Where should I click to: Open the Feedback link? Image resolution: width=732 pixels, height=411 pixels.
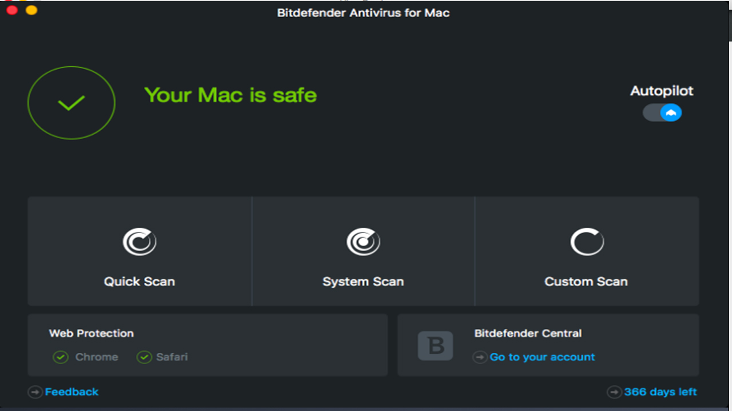click(x=71, y=392)
